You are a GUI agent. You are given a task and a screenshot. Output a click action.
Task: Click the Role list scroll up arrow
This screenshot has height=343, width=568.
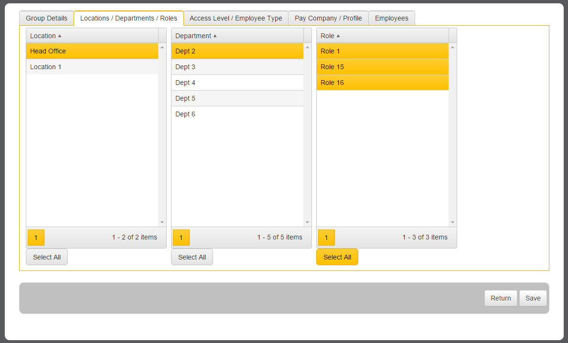(453, 47)
